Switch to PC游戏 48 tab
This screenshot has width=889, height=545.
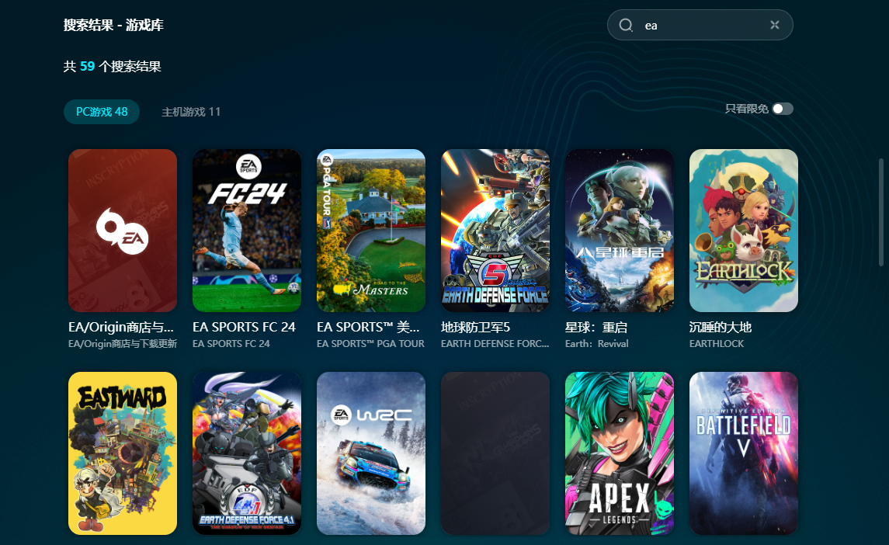click(102, 112)
